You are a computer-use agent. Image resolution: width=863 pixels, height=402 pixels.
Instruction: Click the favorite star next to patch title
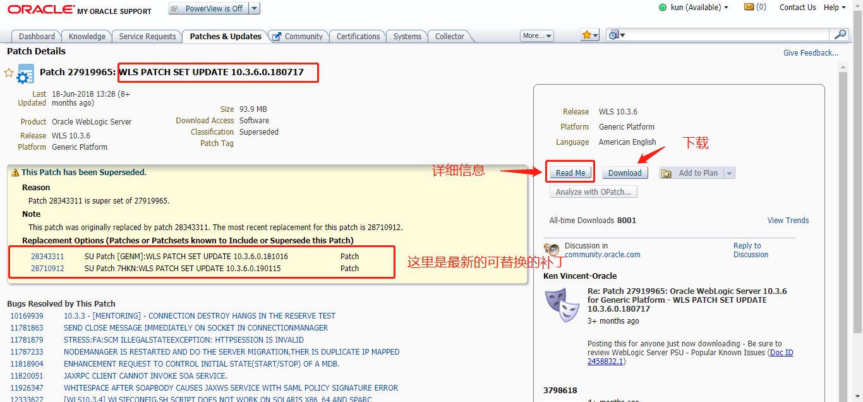click(9, 73)
